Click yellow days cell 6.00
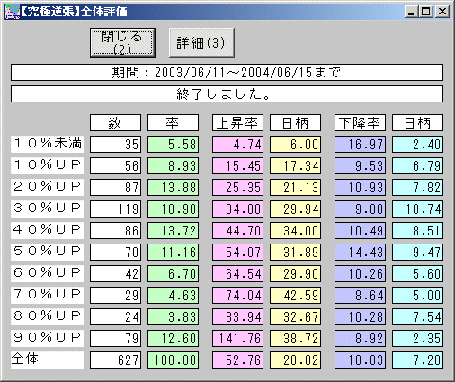Screen dimensions: 455x382 pyautogui.click(x=295, y=144)
